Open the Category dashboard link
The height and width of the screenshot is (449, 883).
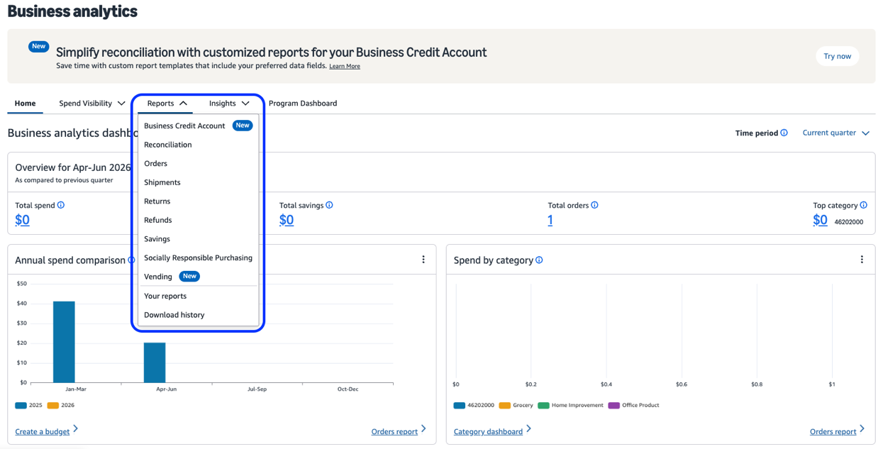tap(488, 431)
